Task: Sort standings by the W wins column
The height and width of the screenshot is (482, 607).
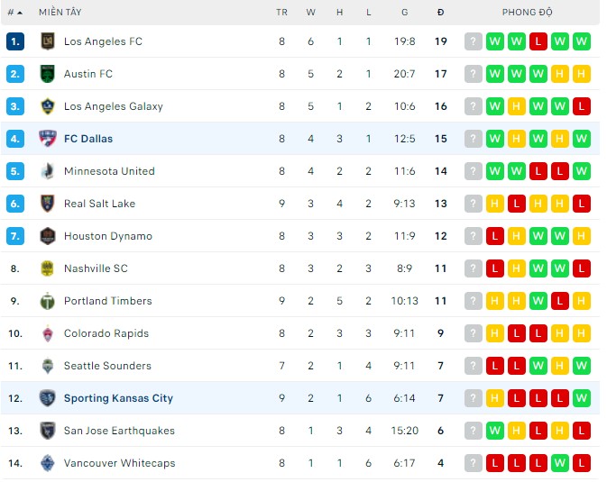Action: [311, 13]
